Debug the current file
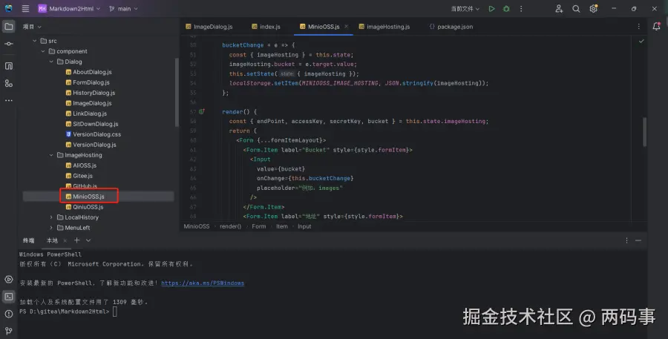668x339 pixels. tap(506, 8)
